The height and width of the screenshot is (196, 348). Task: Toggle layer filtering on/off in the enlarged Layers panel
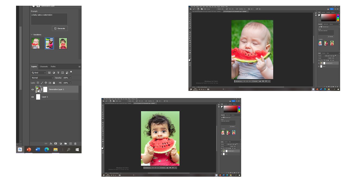pyautogui.click(x=71, y=72)
